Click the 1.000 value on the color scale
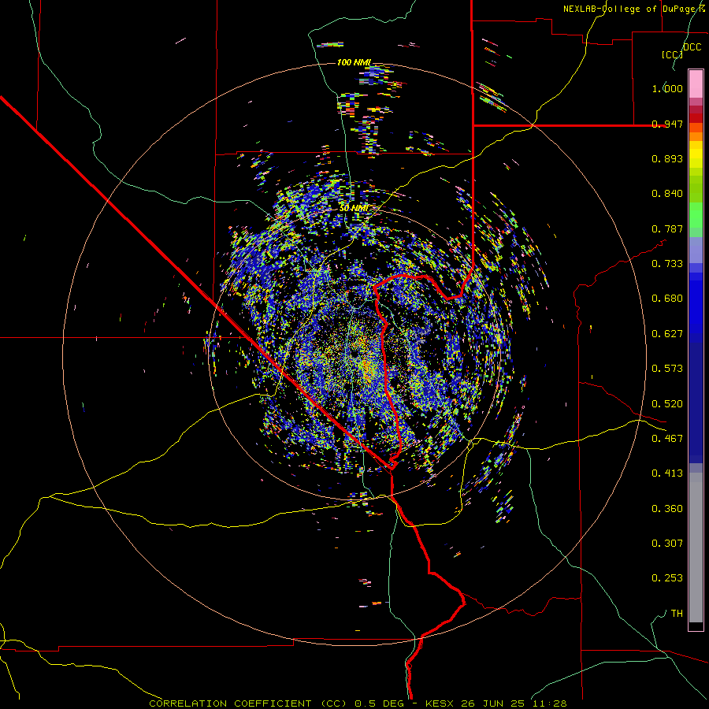Viewport: 709px width, 709px height. click(667, 88)
